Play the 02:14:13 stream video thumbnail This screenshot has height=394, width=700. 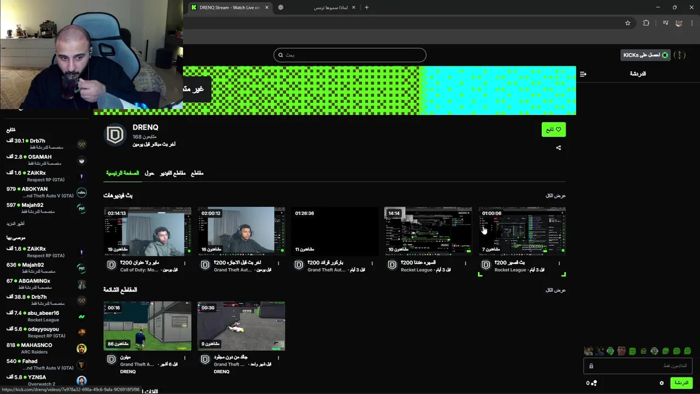click(x=148, y=231)
